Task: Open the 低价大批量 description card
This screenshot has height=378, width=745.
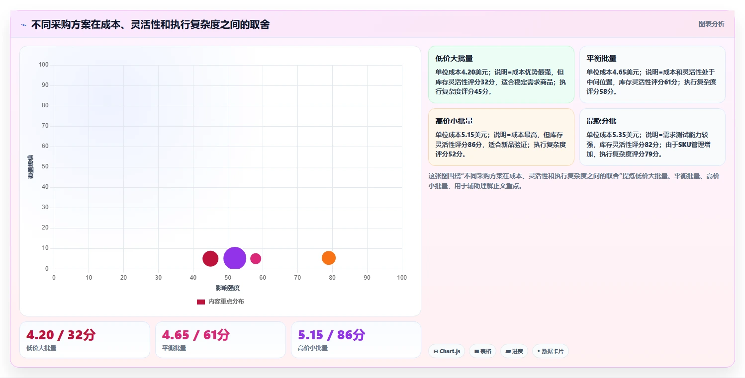Action: 501,75
